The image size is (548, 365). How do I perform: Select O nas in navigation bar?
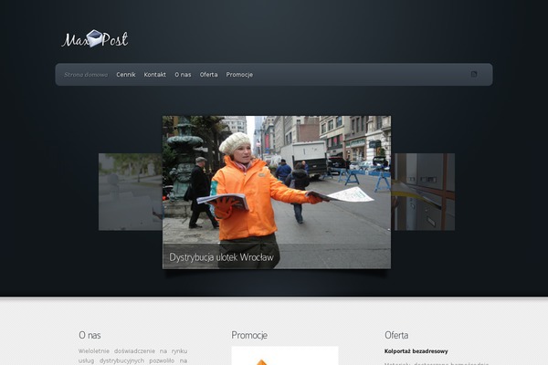pyautogui.click(x=183, y=75)
